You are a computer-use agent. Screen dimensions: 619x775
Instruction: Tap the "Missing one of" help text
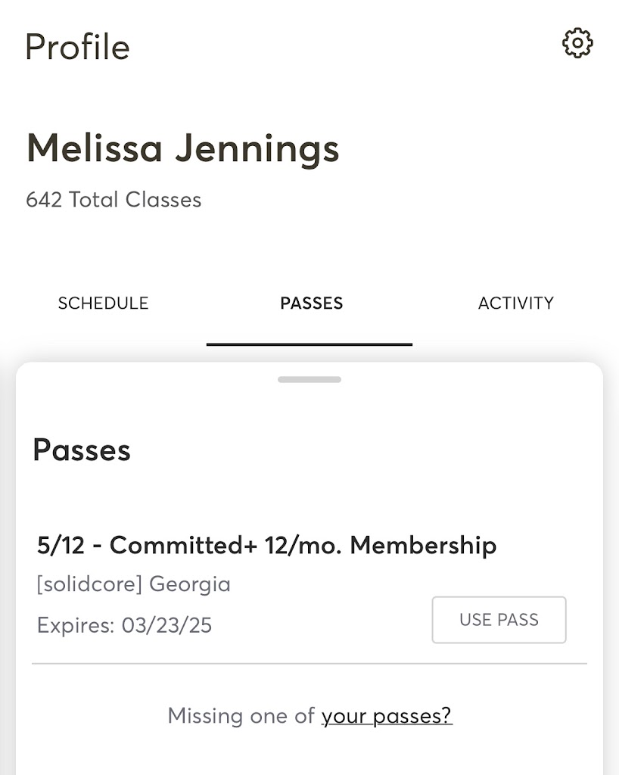[241, 715]
